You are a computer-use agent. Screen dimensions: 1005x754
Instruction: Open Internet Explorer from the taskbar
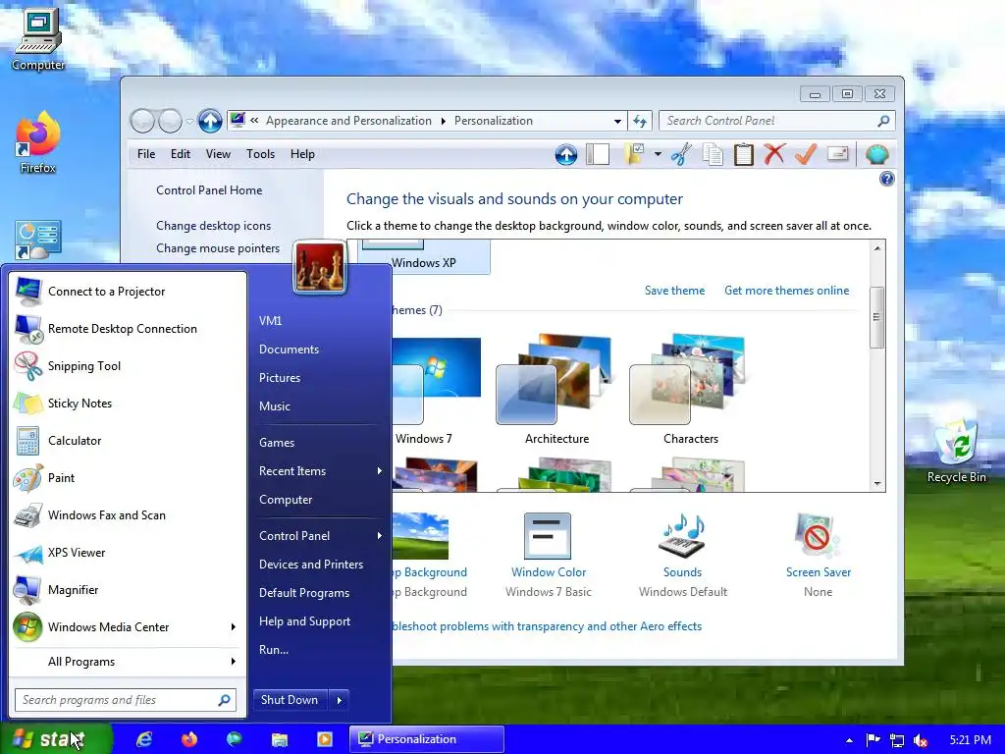[x=145, y=739]
